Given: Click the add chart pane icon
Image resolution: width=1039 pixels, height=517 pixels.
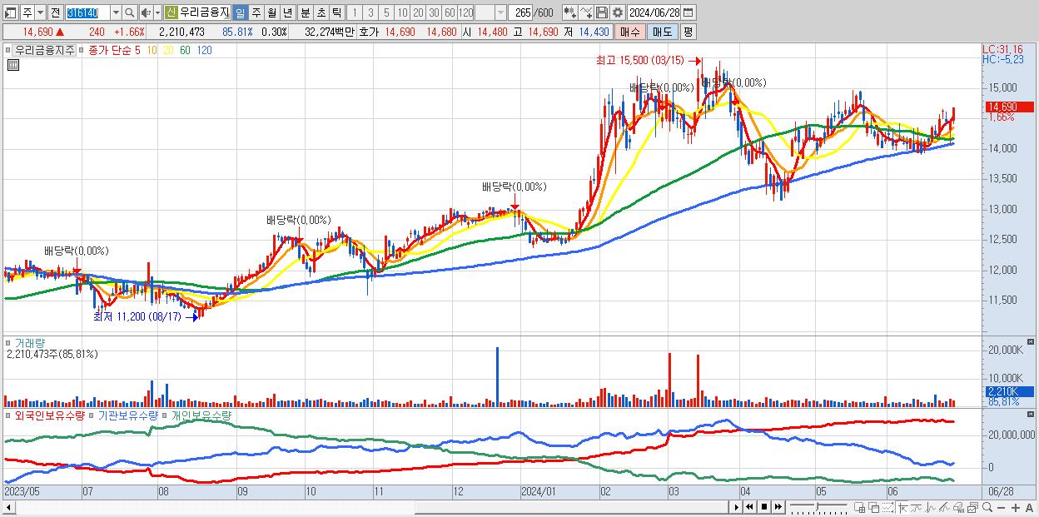Looking at the screenshot, I should [860, 508].
